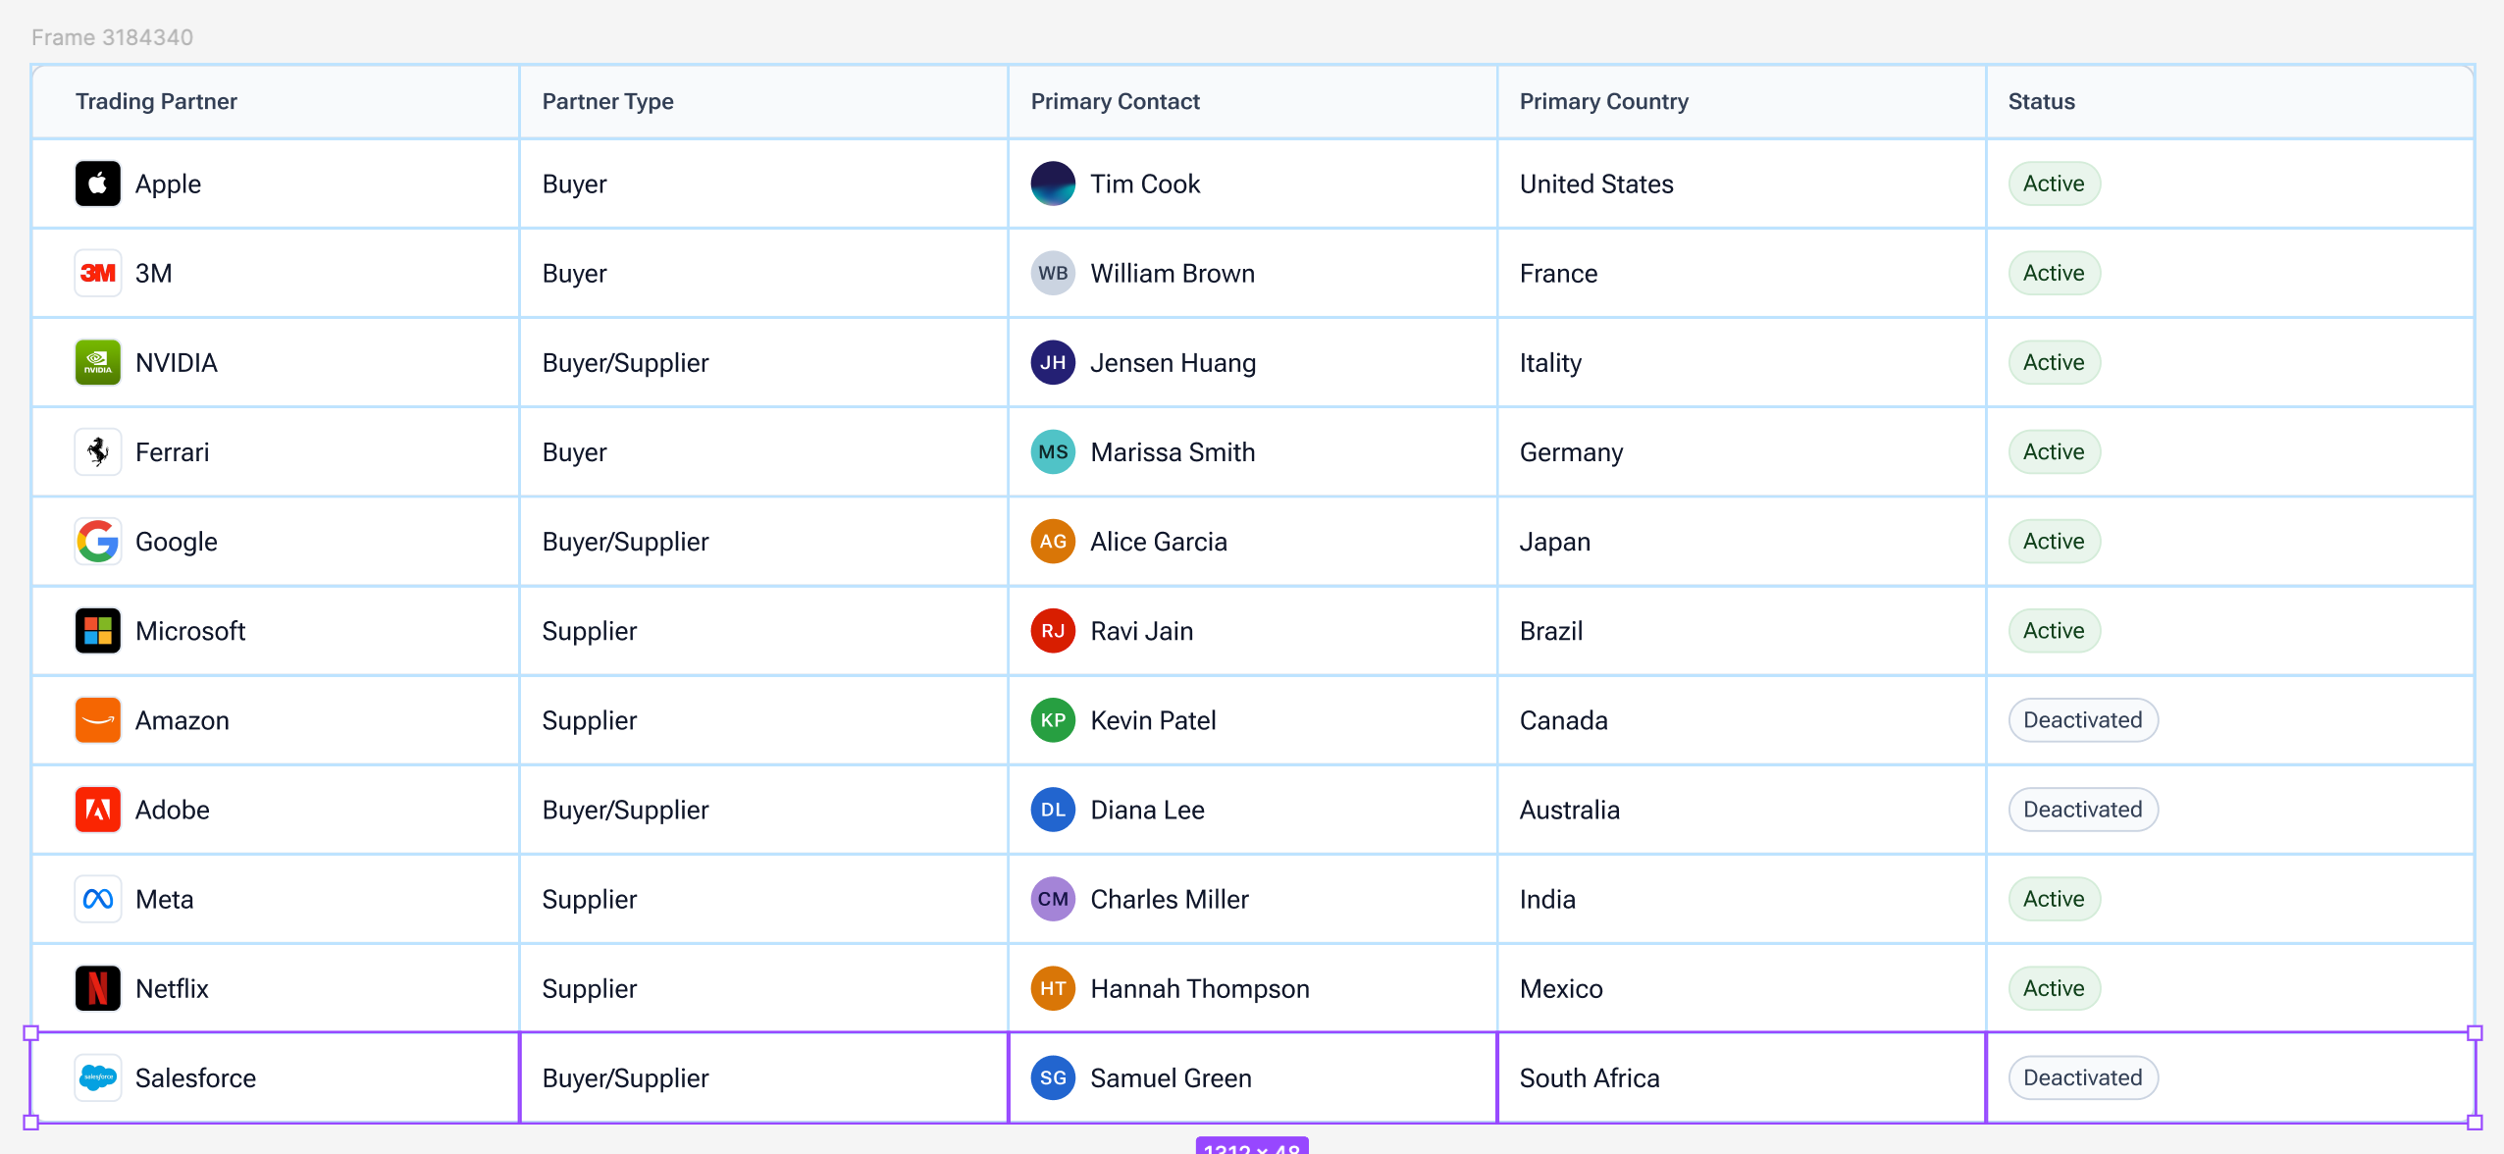Click the Google logo icon
This screenshot has height=1154, width=2504.
[x=98, y=541]
